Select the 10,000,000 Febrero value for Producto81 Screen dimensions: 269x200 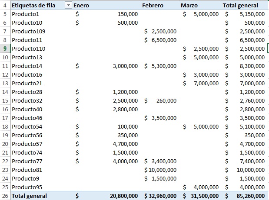click(x=160, y=170)
